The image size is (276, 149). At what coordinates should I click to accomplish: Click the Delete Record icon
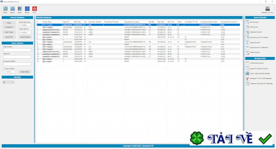pos(247,52)
